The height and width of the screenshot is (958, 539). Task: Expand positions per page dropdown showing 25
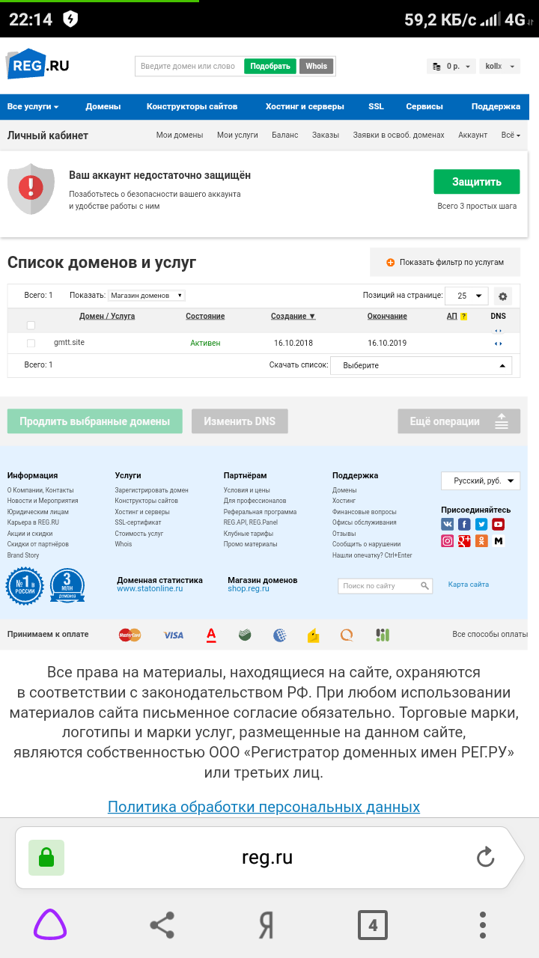pos(466,296)
